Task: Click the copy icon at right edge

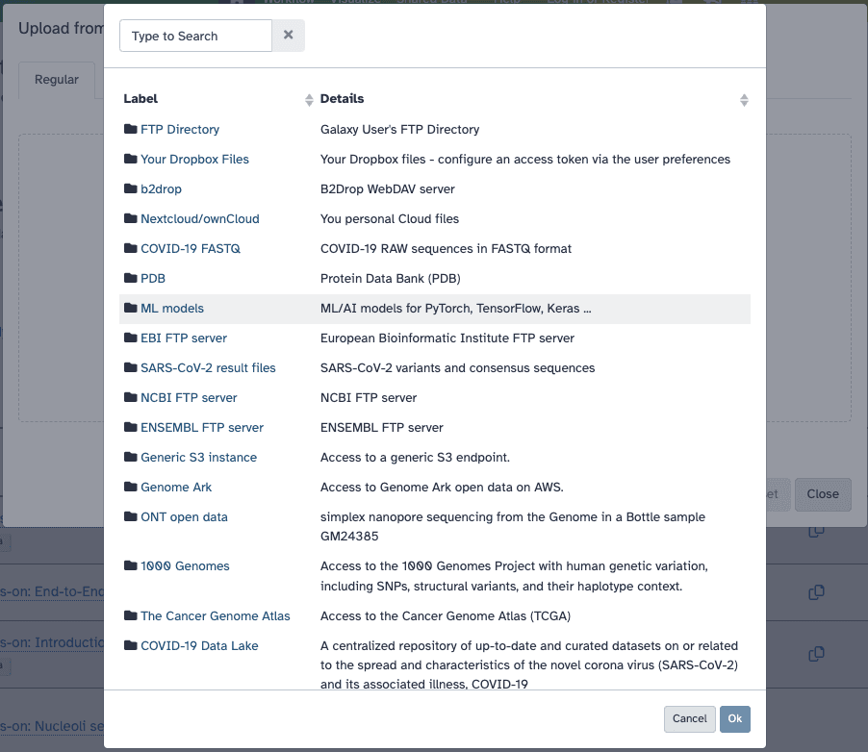Action: (x=816, y=591)
